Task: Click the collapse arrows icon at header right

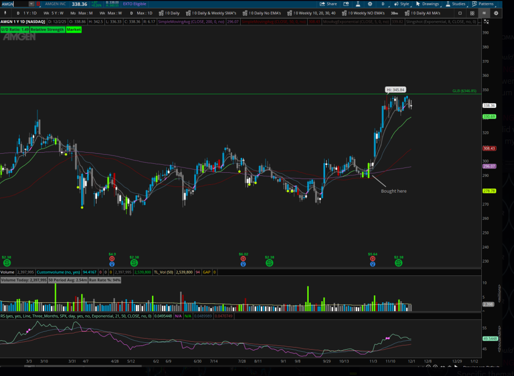Action: coord(487,22)
